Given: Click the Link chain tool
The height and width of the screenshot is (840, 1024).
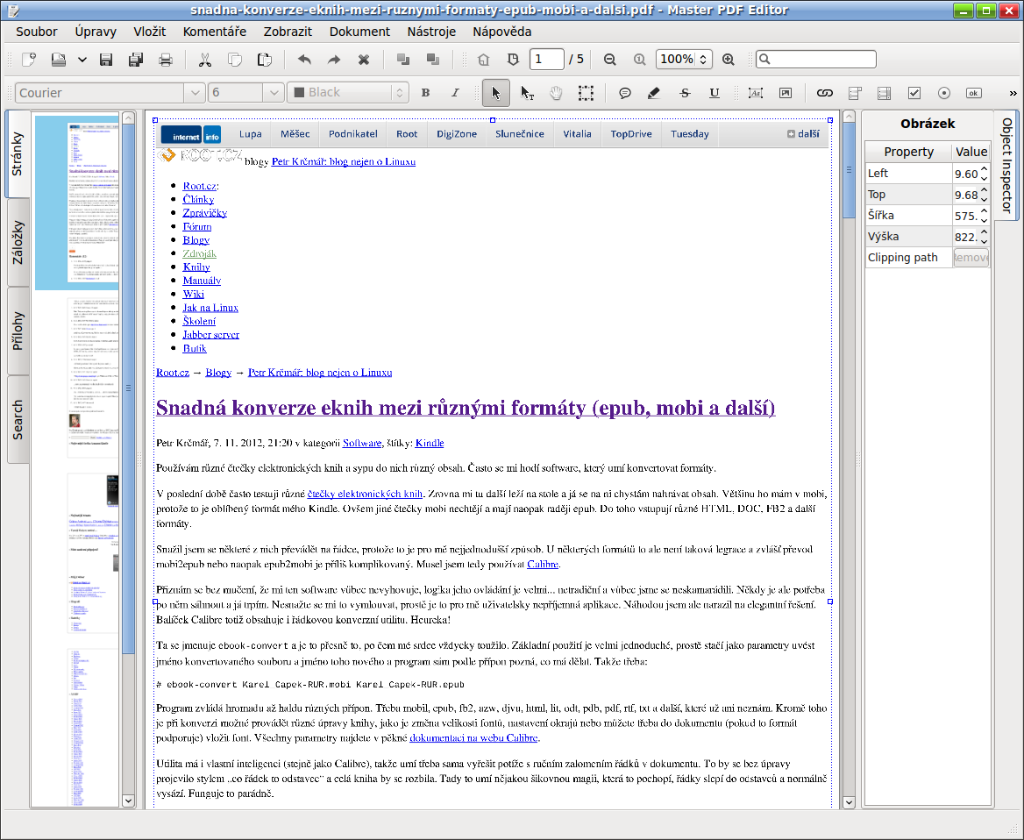Looking at the screenshot, I should 825,93.
